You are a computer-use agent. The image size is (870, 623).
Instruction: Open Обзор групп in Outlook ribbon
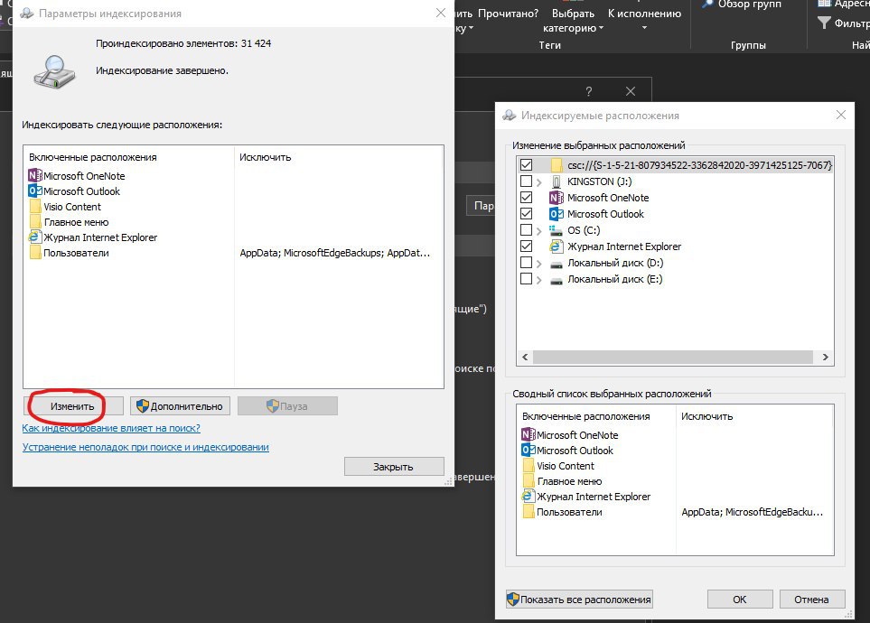(x=744, y=5)
